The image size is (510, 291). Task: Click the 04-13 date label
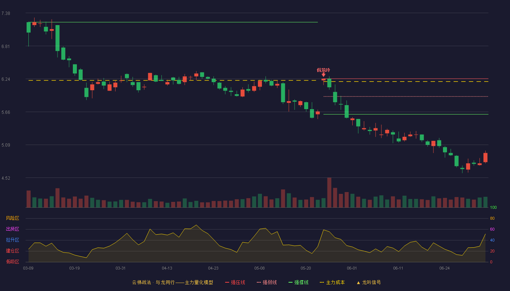(x=167, y=268)
